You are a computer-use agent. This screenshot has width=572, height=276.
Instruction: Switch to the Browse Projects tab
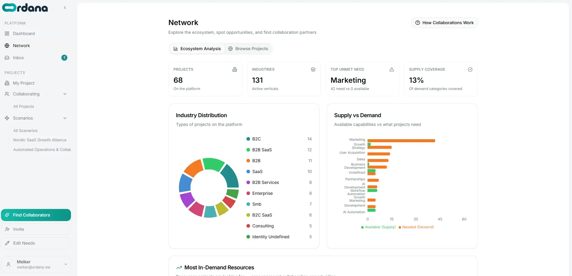click(x=248, y=49)
